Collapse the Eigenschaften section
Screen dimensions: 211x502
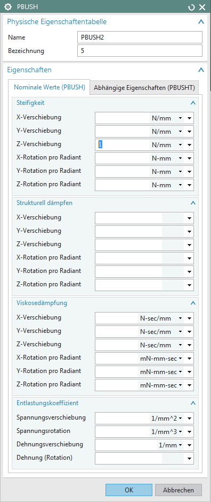pyautogui.click(x=201, y=70)
